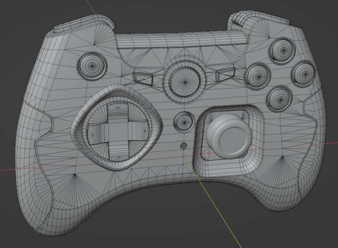The width and height of the screenshot is (338, 248).
Task: Click the bottom of the four face buttons
Action: (x=279, y=99)
